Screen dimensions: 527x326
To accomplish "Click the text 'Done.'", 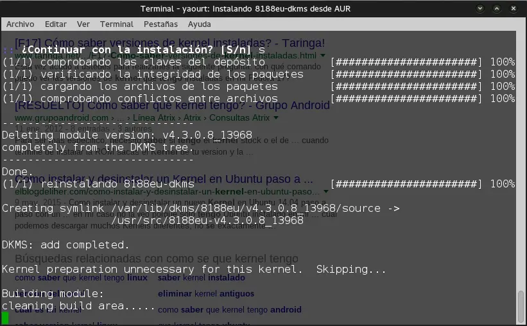I will 17,172.
